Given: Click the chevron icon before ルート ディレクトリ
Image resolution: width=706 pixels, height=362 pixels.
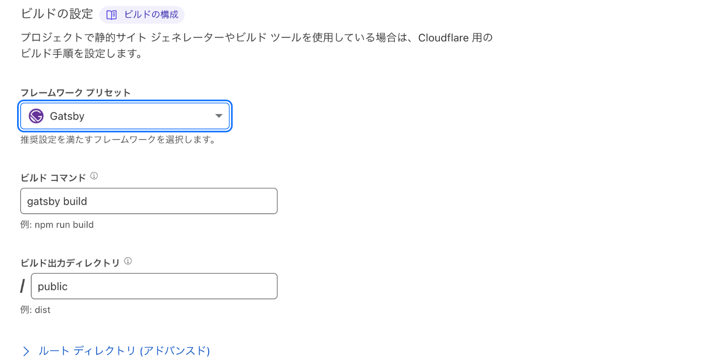Looking at the screenshot, I should [x=26, y=351].
